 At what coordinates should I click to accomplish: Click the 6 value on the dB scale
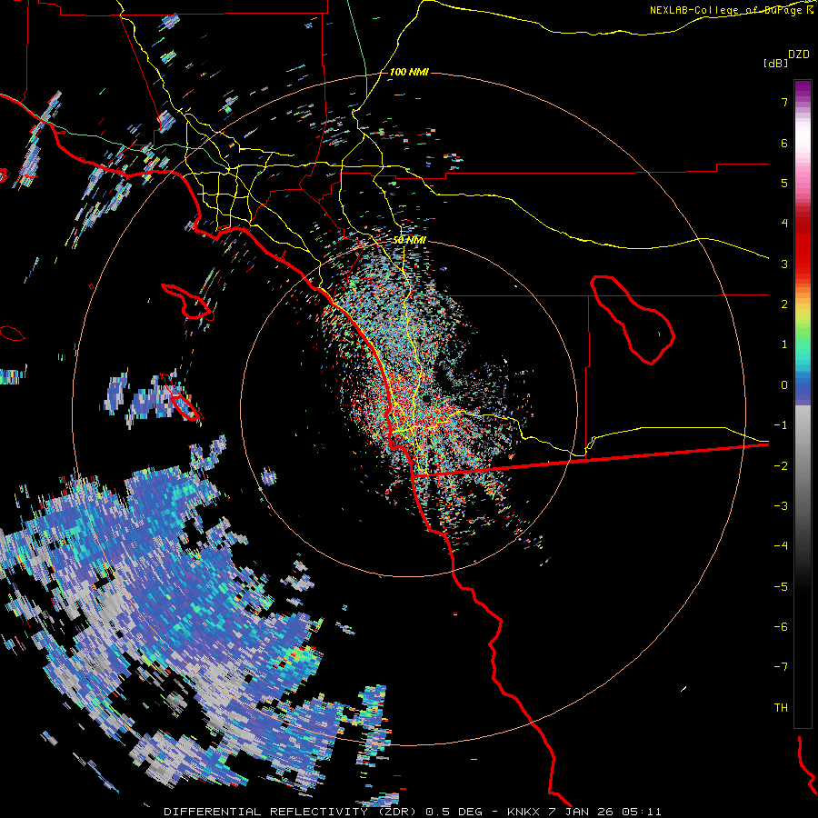pyautogui.click(x=784, y=143)
